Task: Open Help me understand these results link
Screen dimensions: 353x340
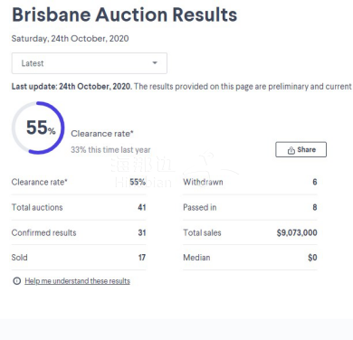Action: coord(77,281)
